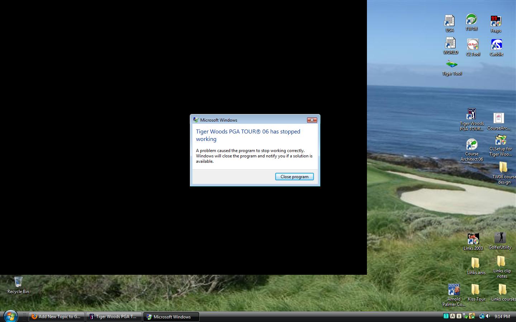This screenshot has height=322, width=516.
Task: Click the network connection tray icon
Action: [x=482, y=316]
